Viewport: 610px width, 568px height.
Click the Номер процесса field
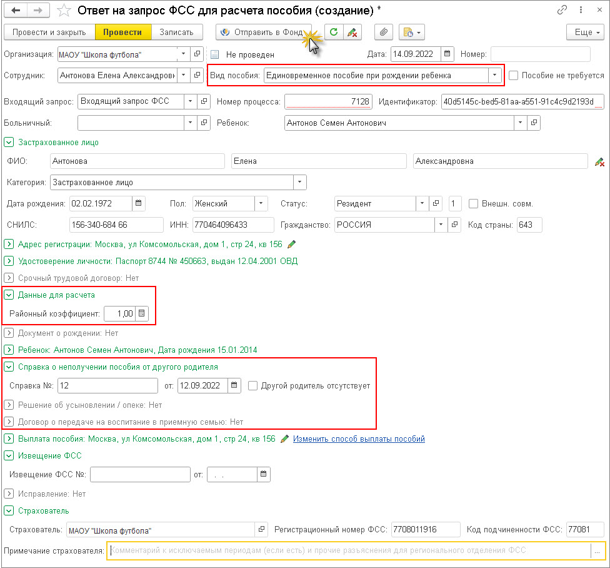point(328,101)
